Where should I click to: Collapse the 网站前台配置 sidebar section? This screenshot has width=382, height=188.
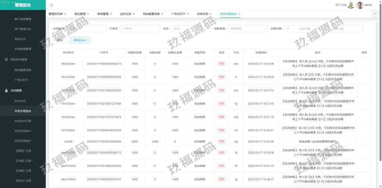click(x=40, y=59)
